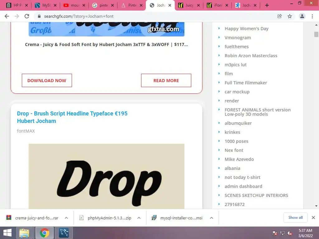Image resolution: width=319 pixels, height=239 pixels.
Task: Switch to the Google pinterest tab
Action: pyautogui.click(x=102, y=5)
